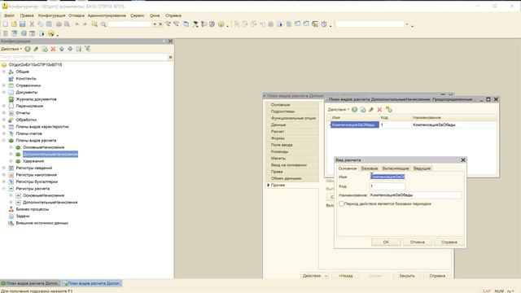Open the toolbar search combo box arrow
This screenshot has height=293, width=521.
(x=155, y=24)
